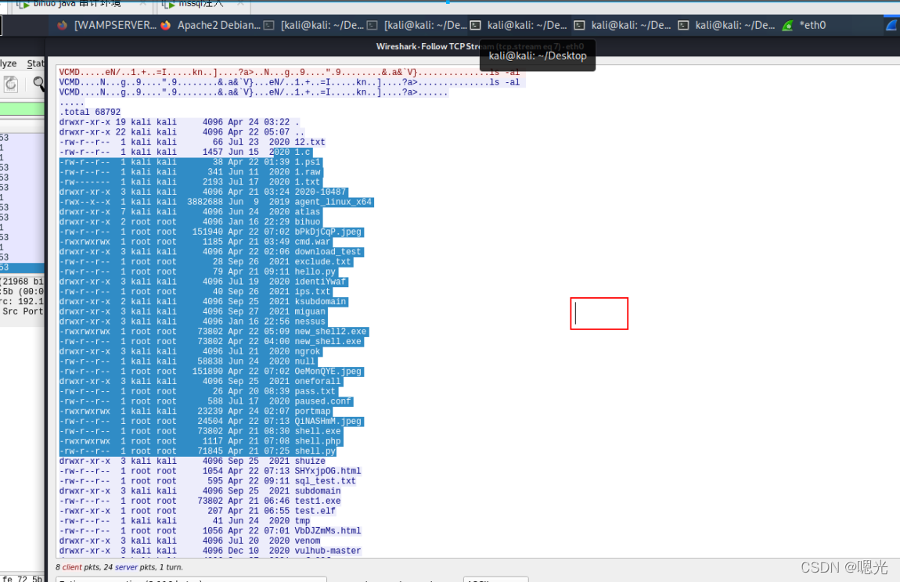This screenshot has width=900, height=582.
Task: Open the Analyze menu in Wireshark
Action: (8, 63)
